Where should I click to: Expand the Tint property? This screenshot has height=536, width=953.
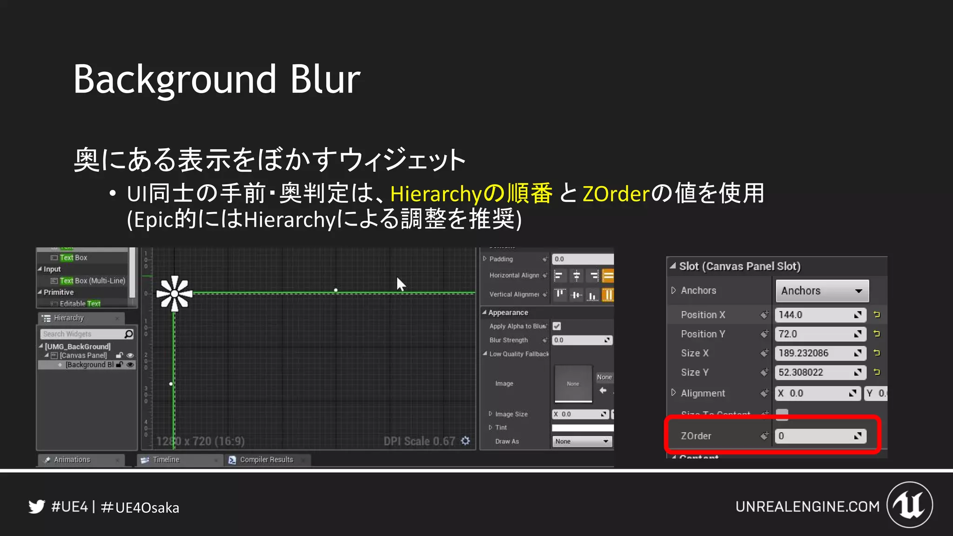coord(490,427)
